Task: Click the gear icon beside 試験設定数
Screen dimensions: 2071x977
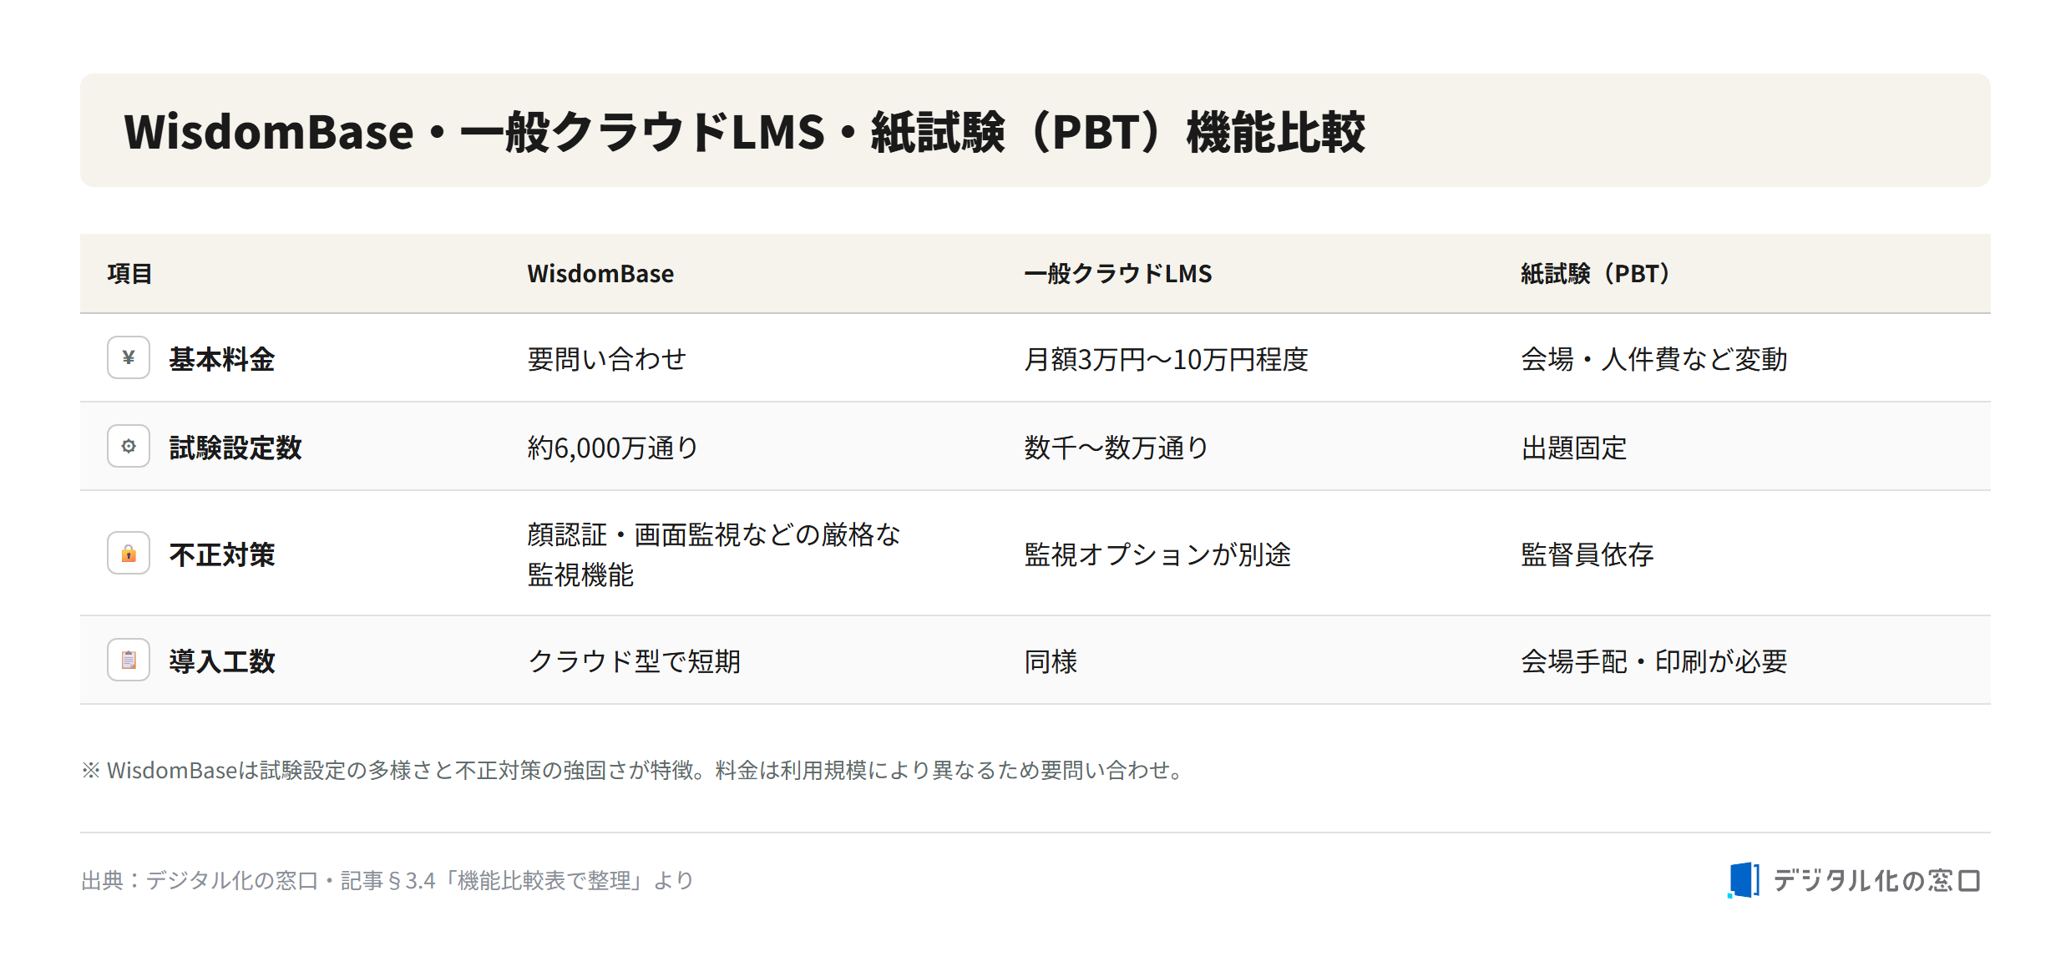Action: (129, 446)
